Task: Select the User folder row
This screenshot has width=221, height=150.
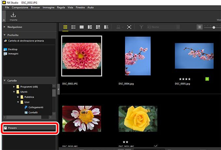Action: tap(27, 102)
